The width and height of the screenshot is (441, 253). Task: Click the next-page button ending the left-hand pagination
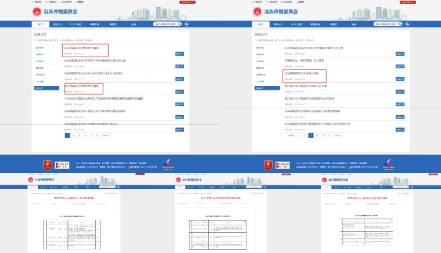pos(105,135)
